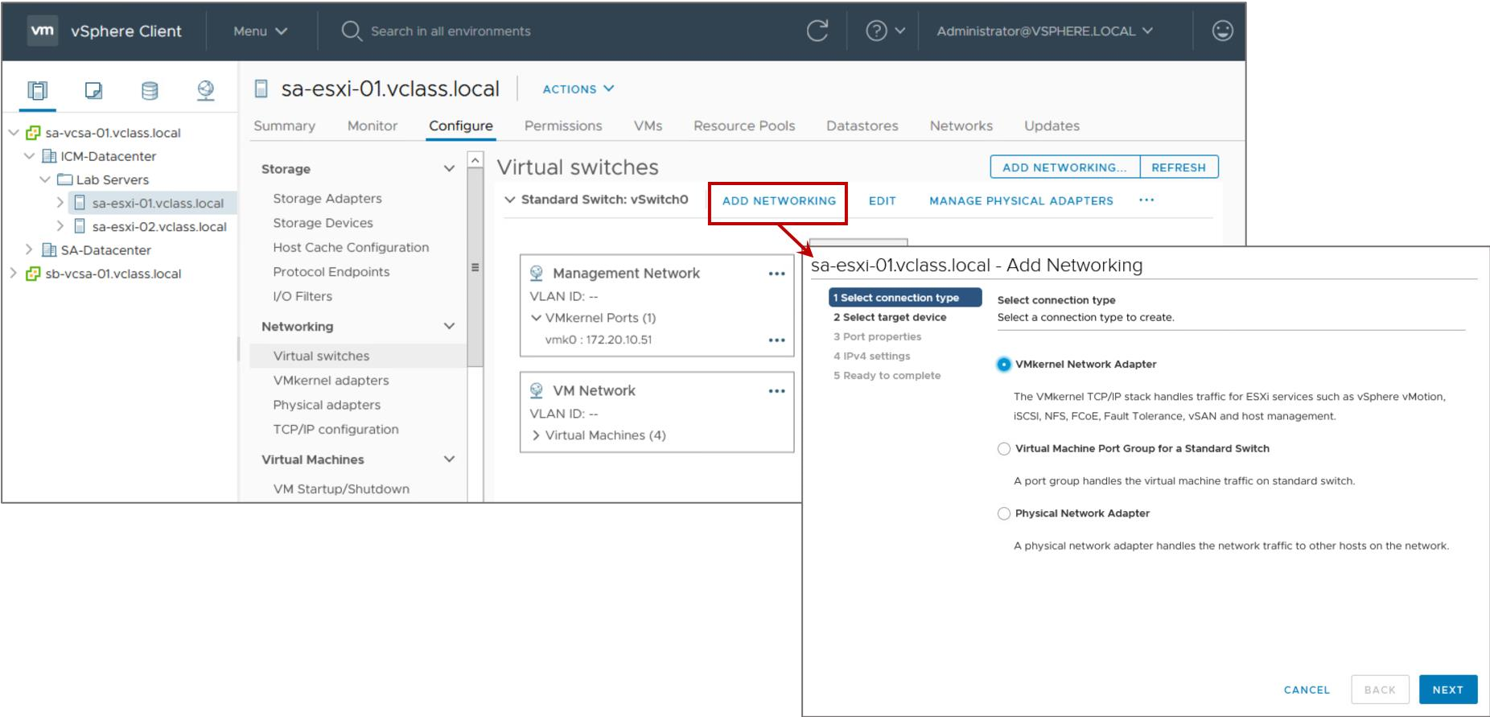Click the settings list scrollbar thumb
1490x717 pixels.
tap(475, 268)
